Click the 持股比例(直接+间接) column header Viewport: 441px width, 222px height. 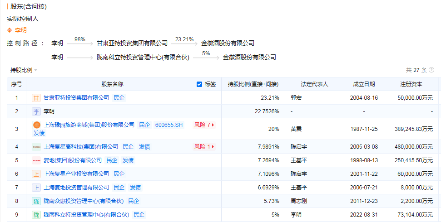[x=253, y=84]
